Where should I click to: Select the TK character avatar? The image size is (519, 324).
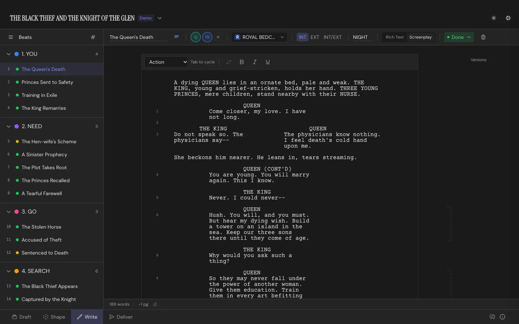tap(207, 37)
